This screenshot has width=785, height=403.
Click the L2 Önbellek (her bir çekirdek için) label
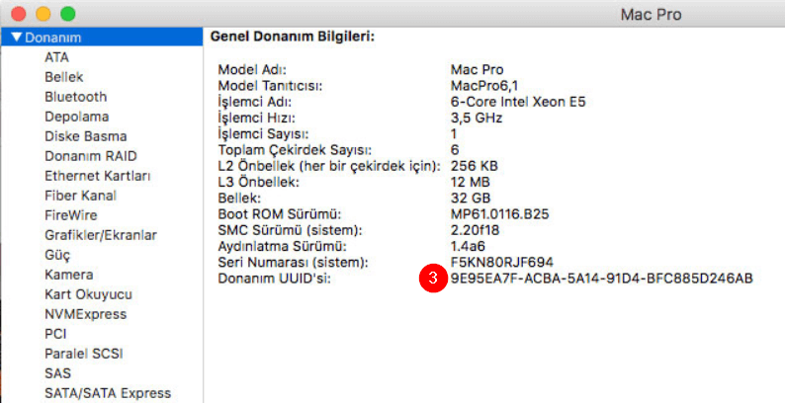[329, 166]
